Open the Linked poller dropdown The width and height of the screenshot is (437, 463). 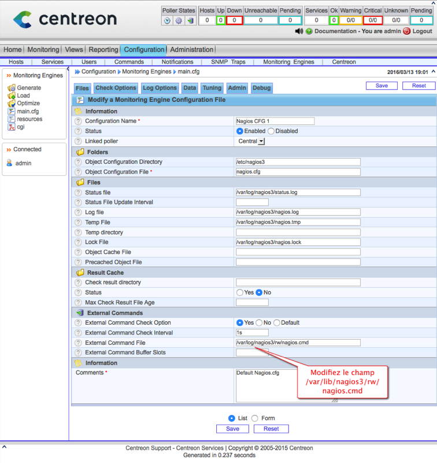pos(261,141)
